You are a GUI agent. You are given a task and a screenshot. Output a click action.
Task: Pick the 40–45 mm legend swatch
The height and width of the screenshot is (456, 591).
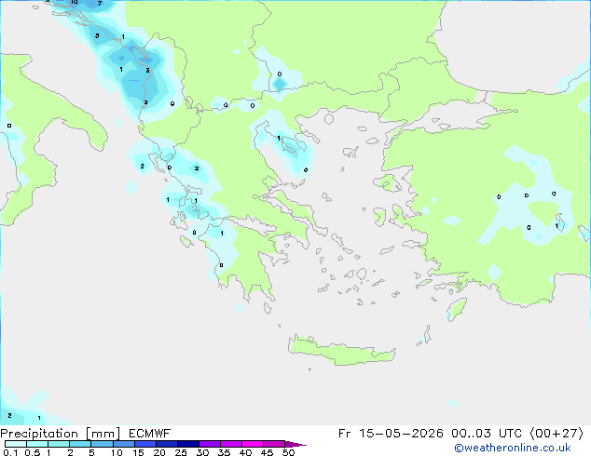[253, 444]
